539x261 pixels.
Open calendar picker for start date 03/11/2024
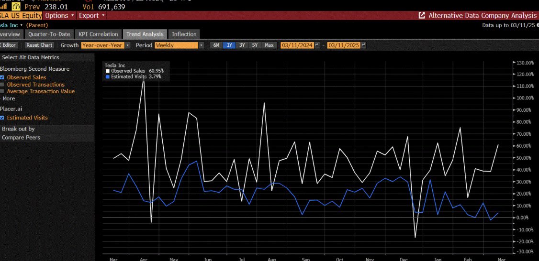coord(317,45)
